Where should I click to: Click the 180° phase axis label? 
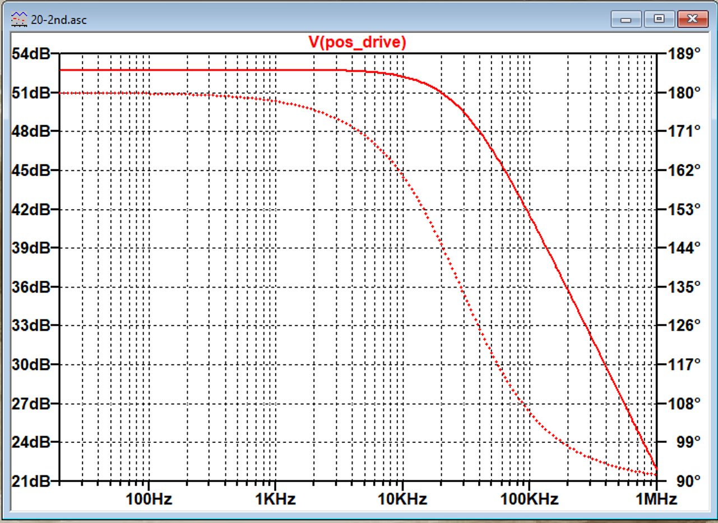tap(684, 92)
